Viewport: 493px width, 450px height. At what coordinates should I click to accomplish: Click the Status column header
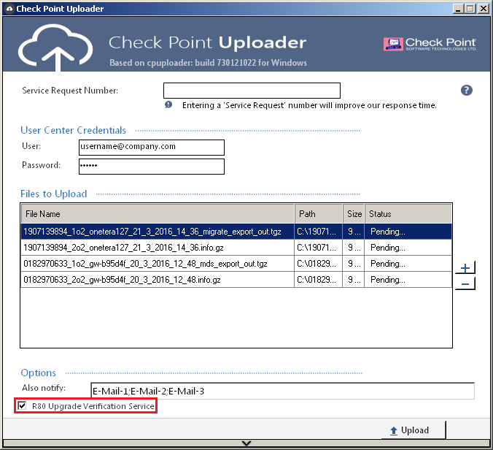tap(408, 214)
